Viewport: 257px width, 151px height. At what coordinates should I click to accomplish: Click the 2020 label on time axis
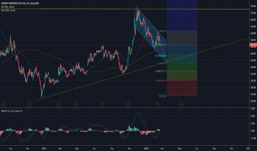coord(146,149)
